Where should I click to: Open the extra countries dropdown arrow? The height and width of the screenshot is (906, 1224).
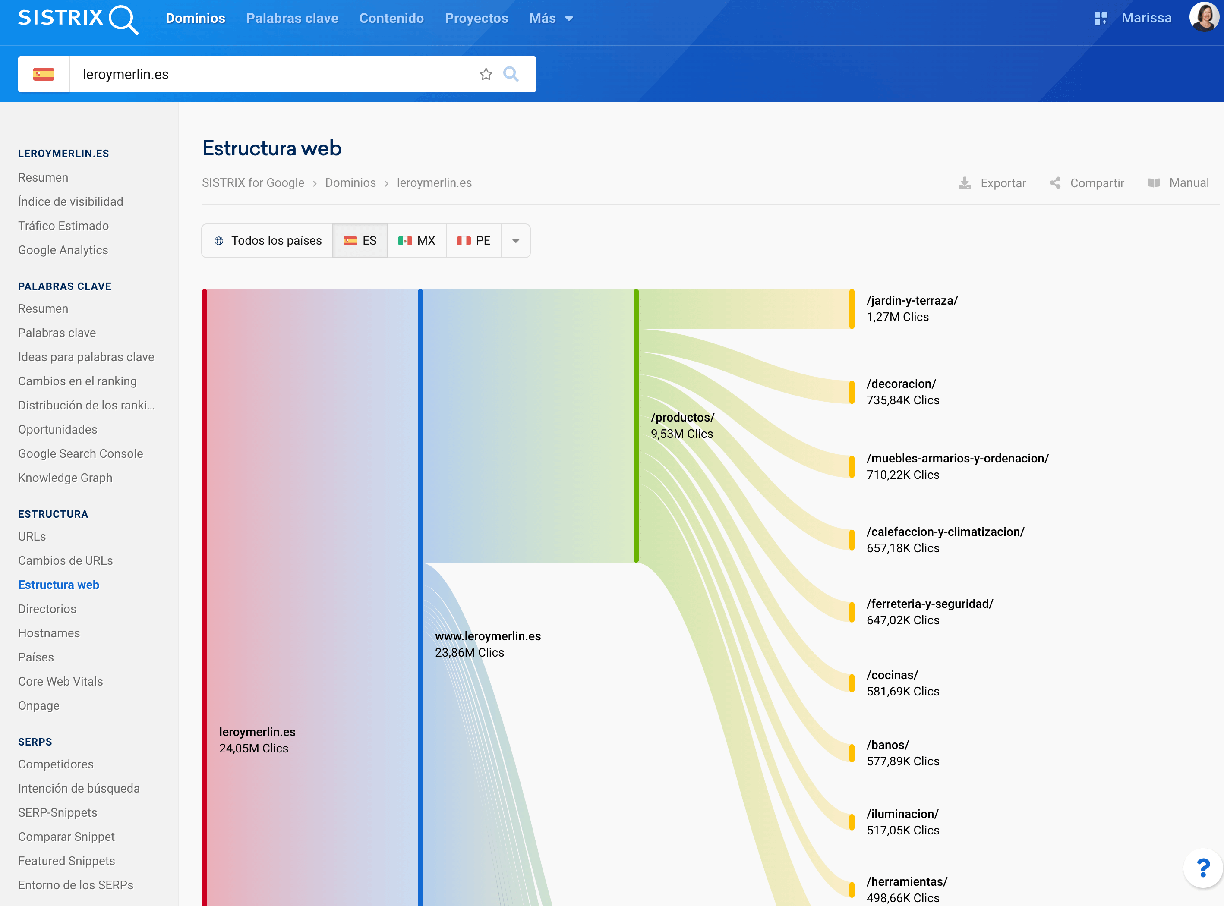(516, 241)
